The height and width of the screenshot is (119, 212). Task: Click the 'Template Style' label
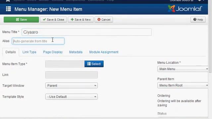[x=13, y=97]
